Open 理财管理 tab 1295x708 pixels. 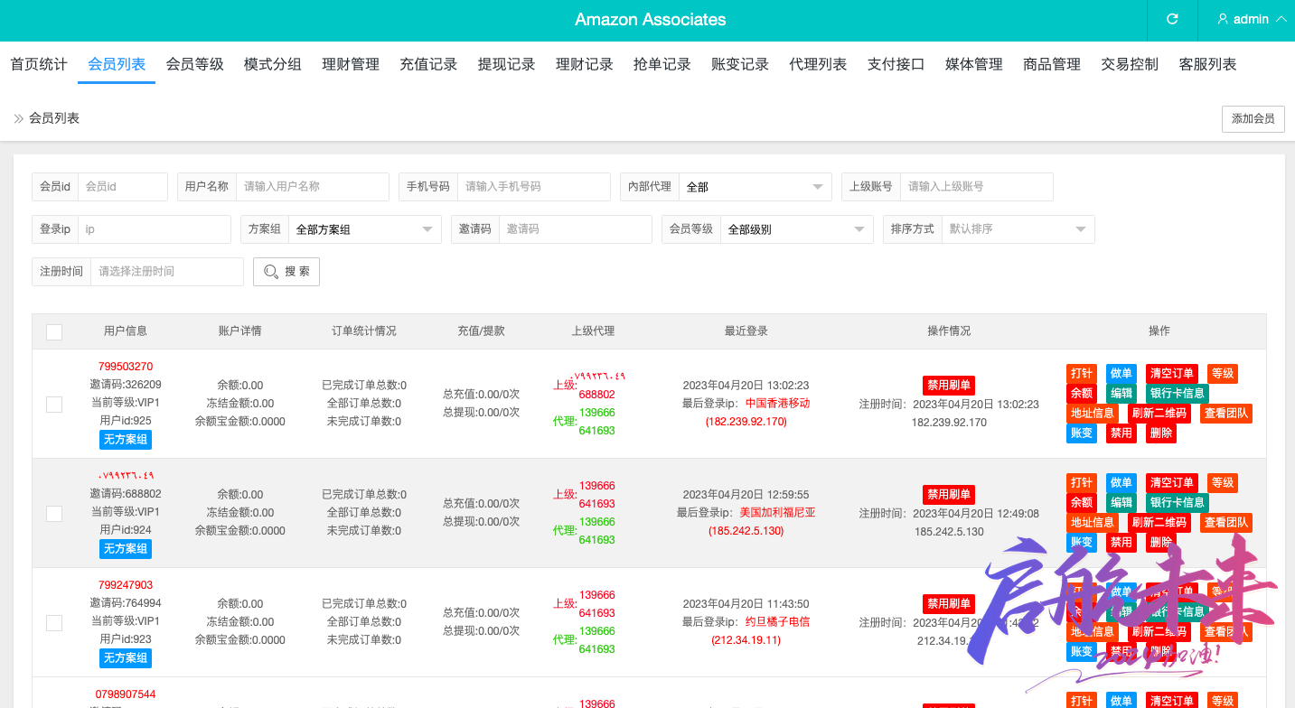351,64
